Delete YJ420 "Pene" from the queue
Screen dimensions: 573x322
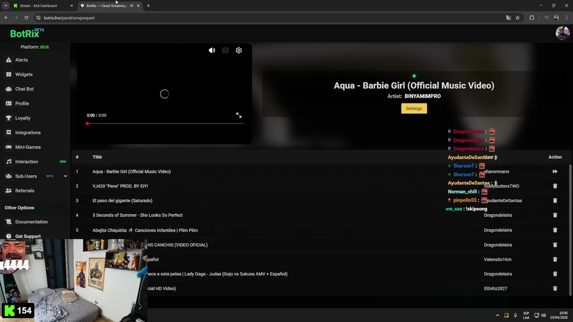(555, 186)
